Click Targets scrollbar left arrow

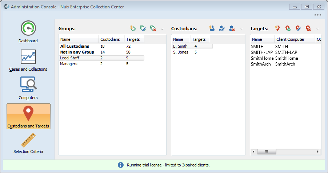[x=253, y=152]
